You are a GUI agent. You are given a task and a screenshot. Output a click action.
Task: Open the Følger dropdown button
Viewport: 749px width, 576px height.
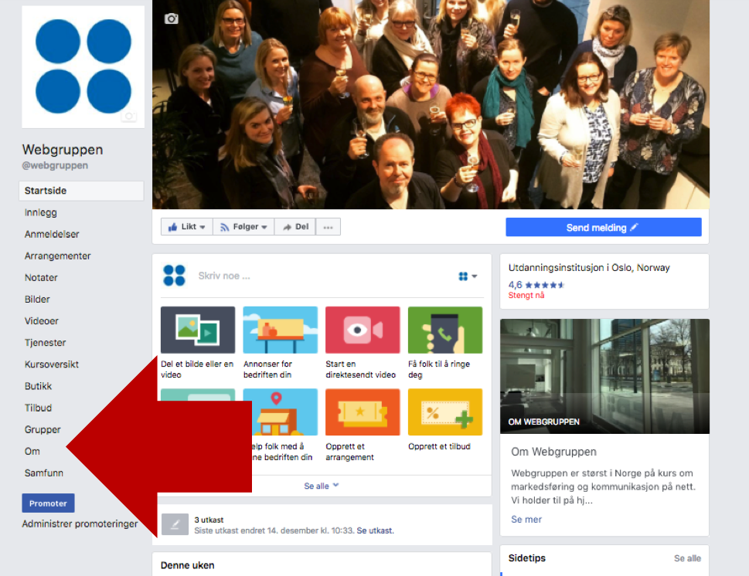tap(243, 227)
